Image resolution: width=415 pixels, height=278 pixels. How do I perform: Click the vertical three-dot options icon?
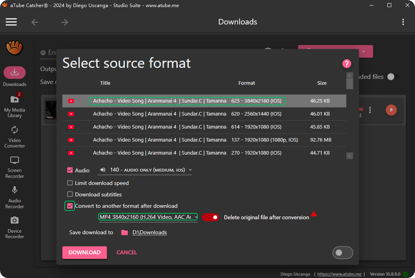(403, 22)
